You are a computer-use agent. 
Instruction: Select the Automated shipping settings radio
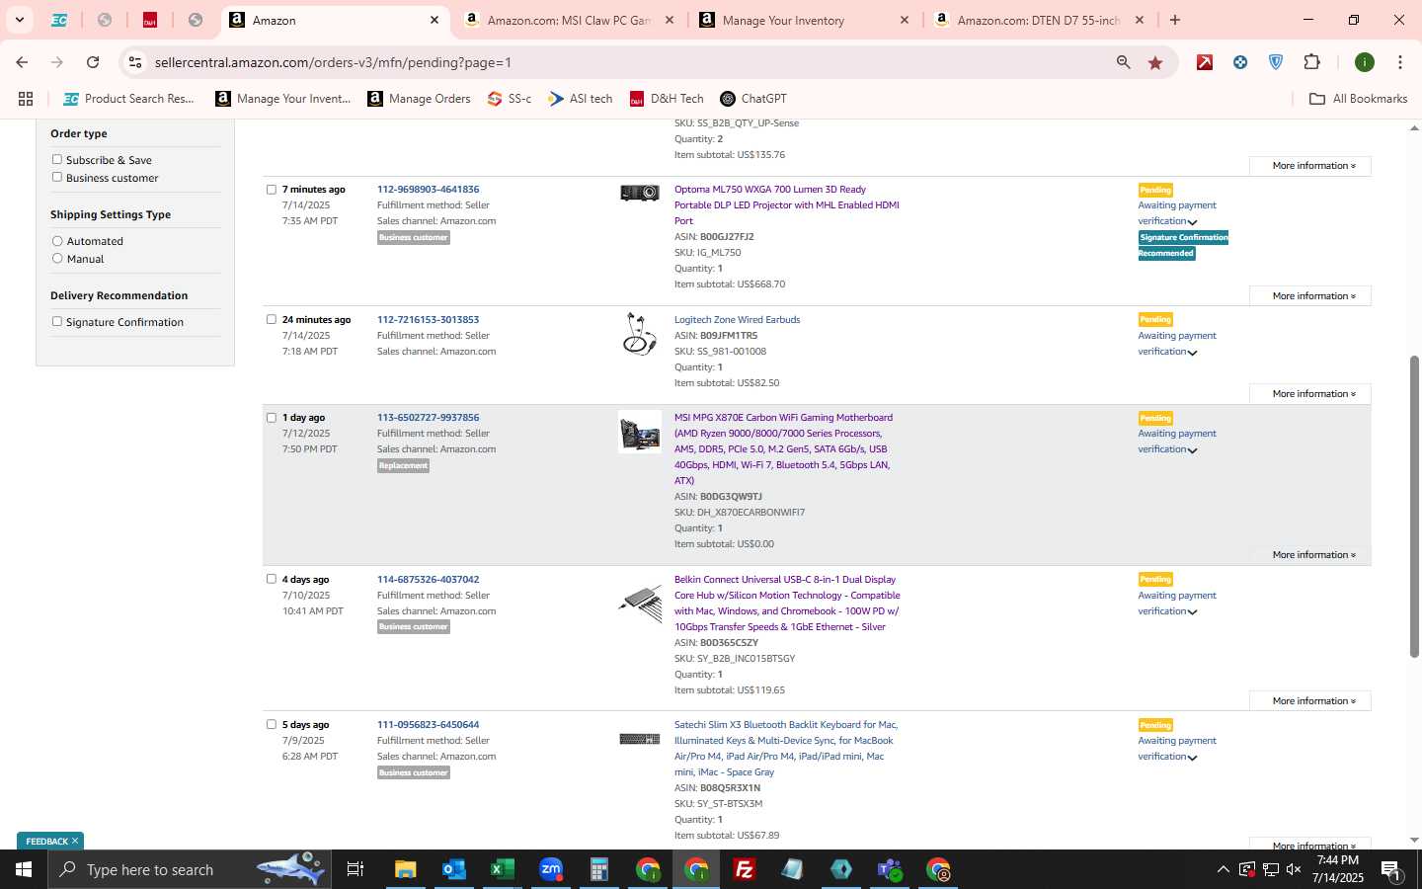coord(57,241)
